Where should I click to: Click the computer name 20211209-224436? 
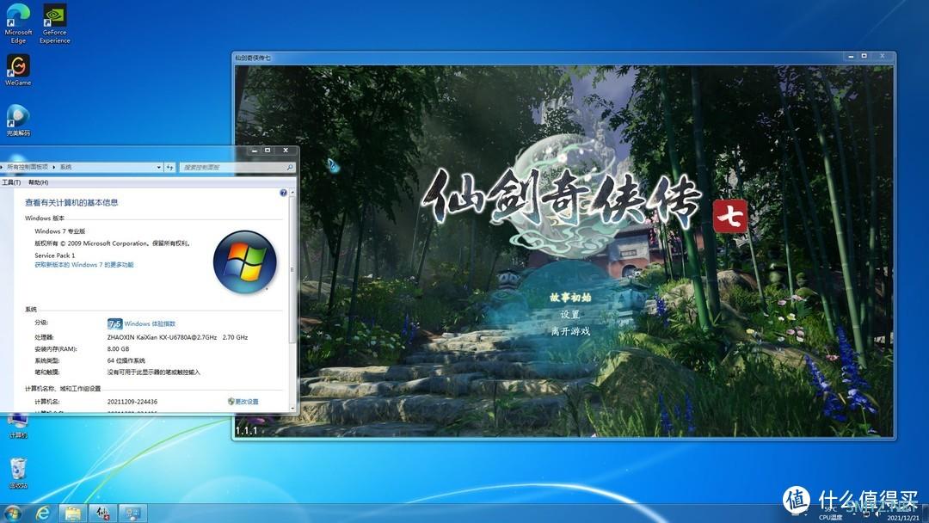tap(132, 402)
